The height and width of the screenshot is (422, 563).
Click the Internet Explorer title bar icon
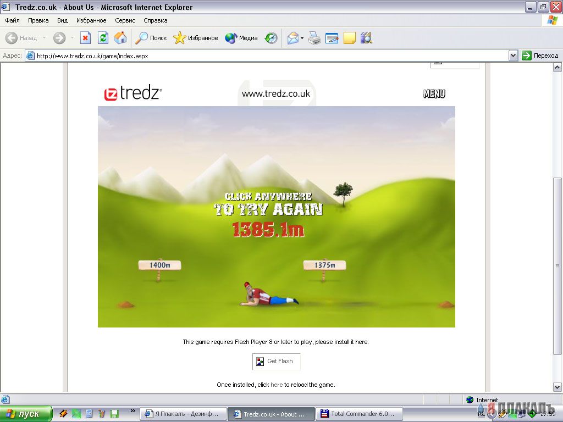pos(5,7)
